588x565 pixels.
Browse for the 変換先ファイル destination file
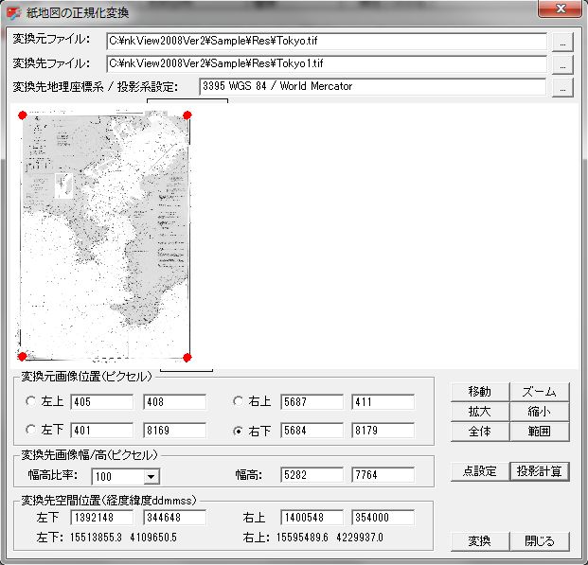point(562,65)
